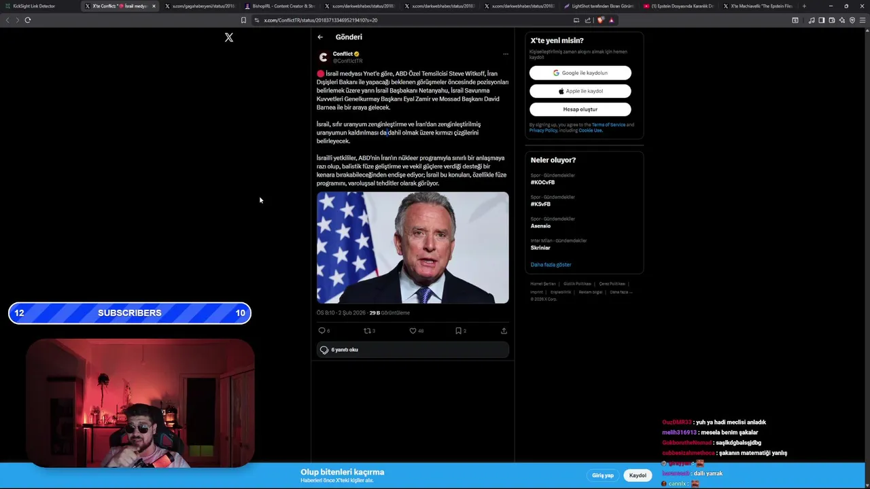Open the Brave Rewards triangle icon

(x=611, y=20)
